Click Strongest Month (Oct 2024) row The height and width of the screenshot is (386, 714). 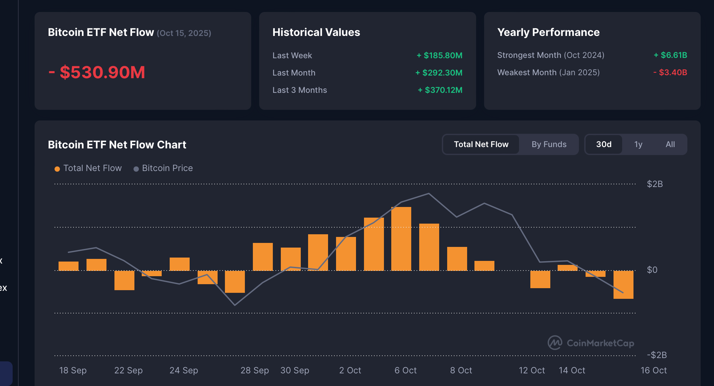click(x=551, y=55)
